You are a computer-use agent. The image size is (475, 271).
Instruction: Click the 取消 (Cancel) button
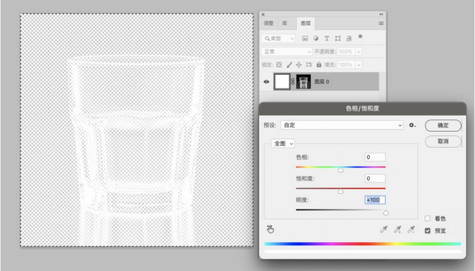tap(443, 141)
